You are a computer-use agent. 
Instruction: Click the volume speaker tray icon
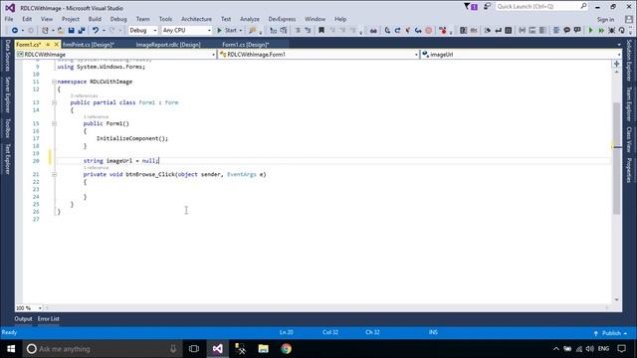pos(590,349)
